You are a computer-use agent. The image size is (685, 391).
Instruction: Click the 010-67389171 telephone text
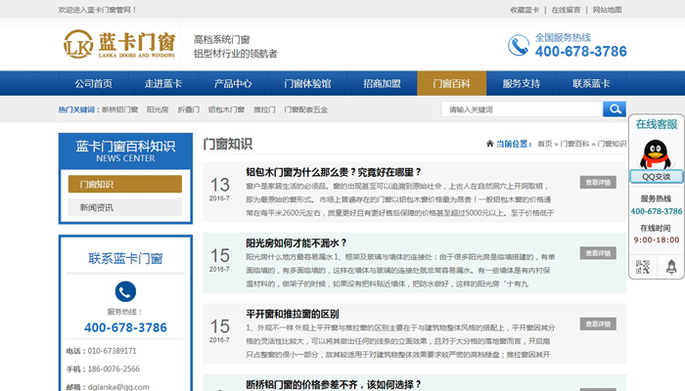(112, 351)
